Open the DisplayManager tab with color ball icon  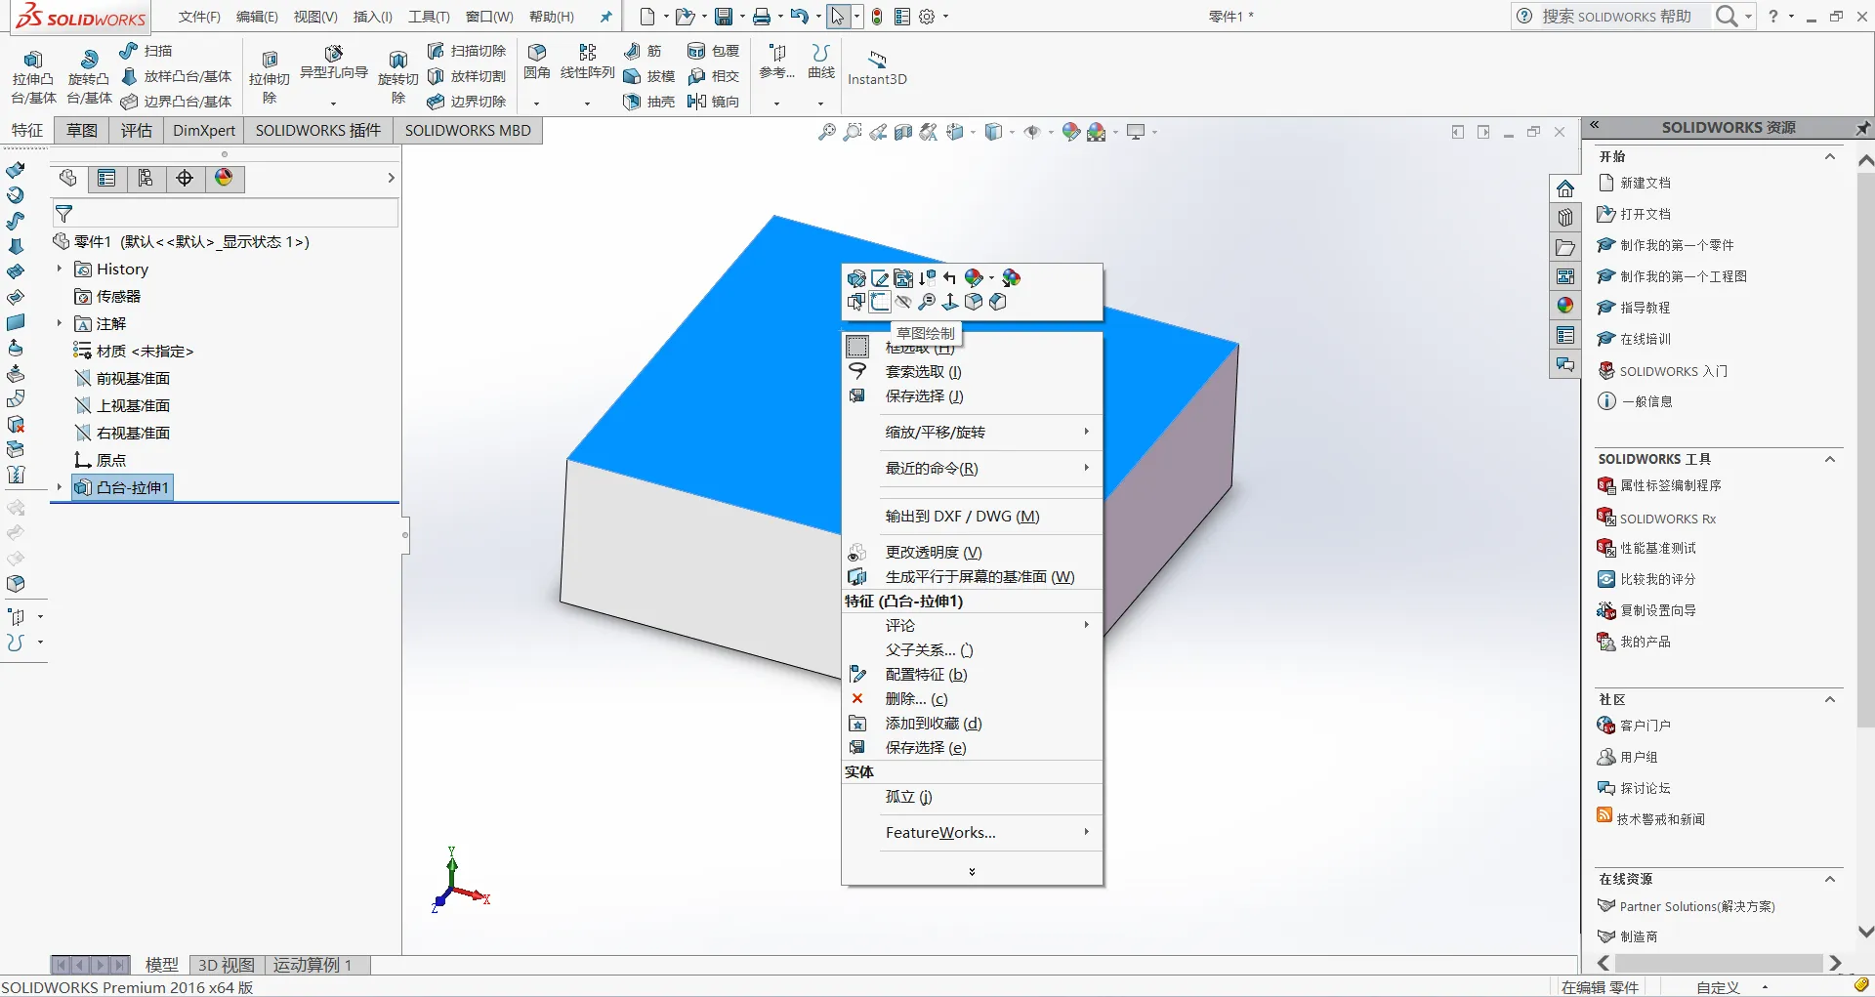point(224,178)
